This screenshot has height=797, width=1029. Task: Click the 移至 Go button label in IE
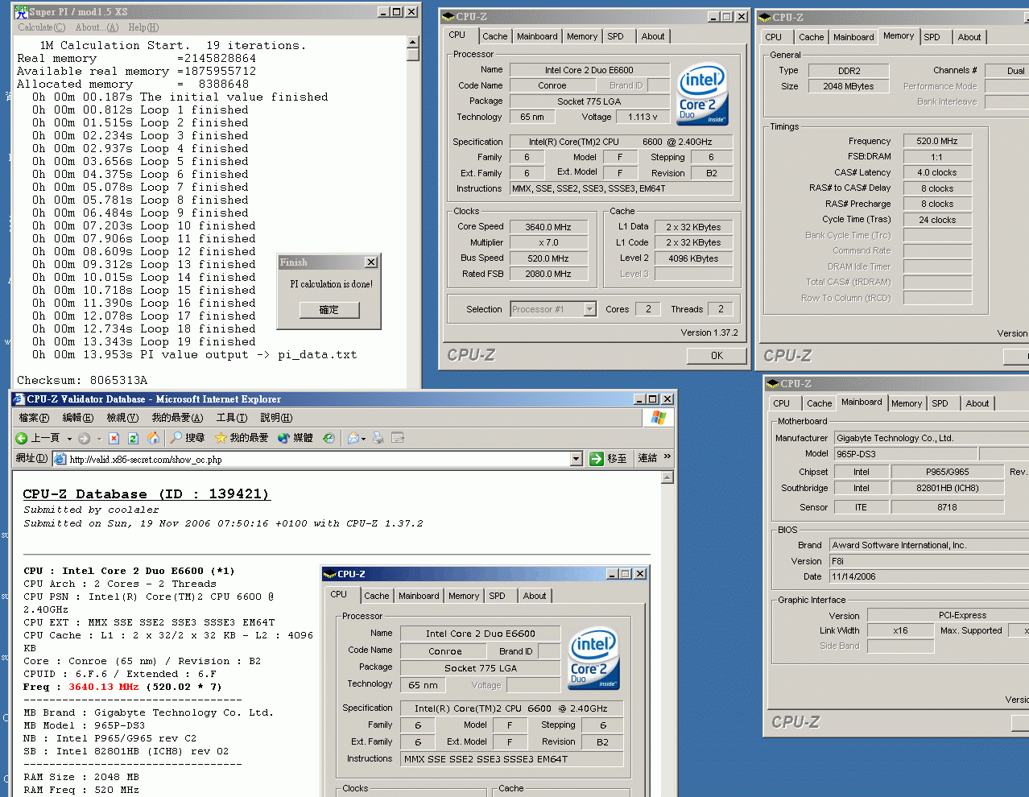[617, 459]
